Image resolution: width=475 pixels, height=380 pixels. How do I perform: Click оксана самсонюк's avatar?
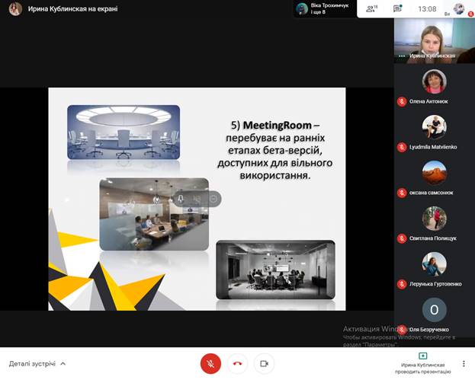pos(434,173)
